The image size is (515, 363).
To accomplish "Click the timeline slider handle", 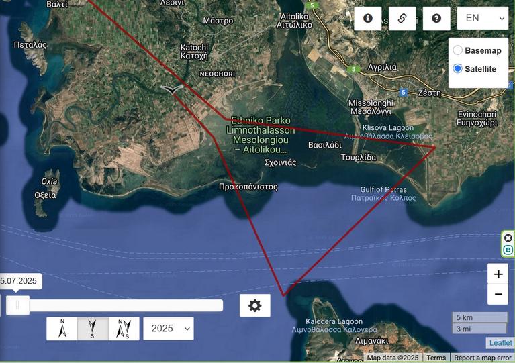I will click(17, 305).
